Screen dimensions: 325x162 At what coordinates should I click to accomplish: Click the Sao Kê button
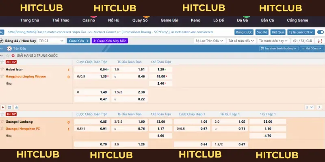point(262,32)
